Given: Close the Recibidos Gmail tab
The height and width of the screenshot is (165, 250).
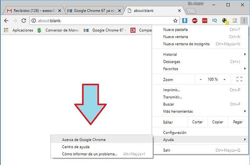Looking at the screenshot, I should [60, 11].
